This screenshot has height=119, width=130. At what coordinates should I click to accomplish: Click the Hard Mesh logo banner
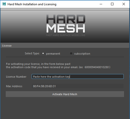coord(65,26)
